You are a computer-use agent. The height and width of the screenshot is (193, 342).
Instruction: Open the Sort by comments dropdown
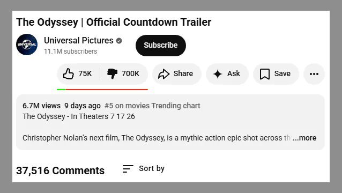point(144,169)
